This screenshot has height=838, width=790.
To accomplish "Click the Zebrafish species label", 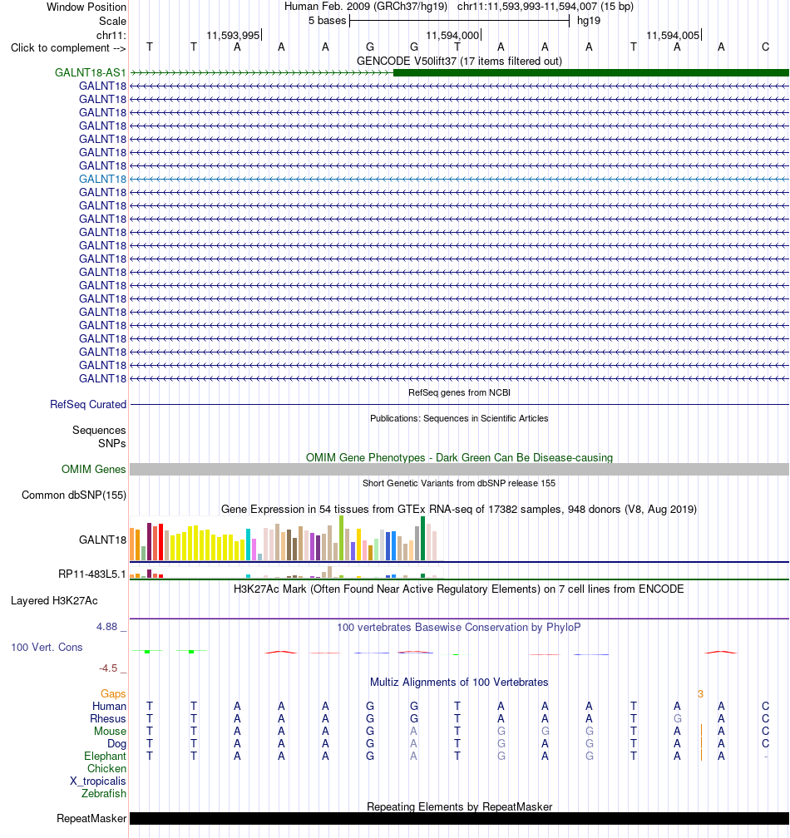I will point(104,794).
